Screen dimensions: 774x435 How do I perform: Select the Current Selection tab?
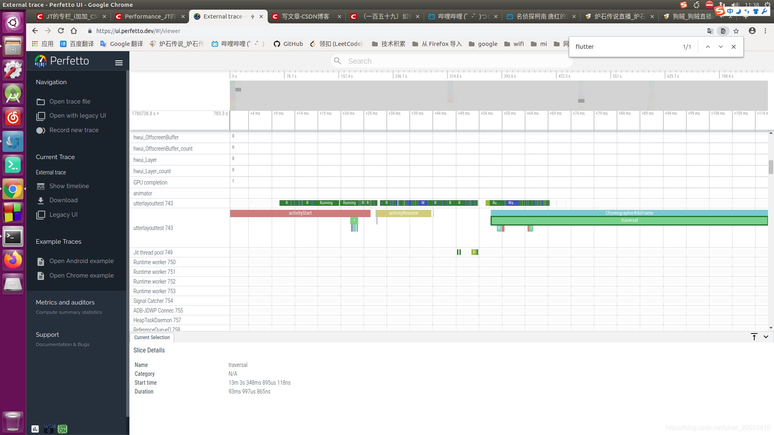[x=152, y=338]
